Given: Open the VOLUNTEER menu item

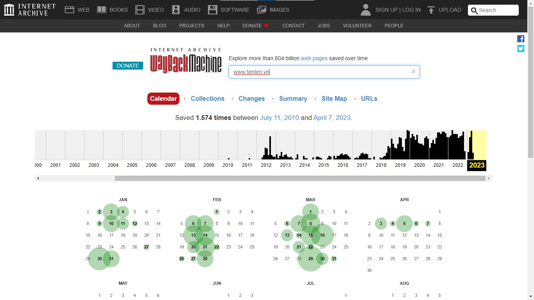Looking at the screenshot, I should (357, 26).
